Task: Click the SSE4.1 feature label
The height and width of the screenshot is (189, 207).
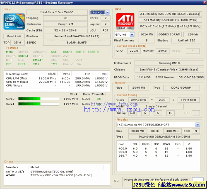Action: point(23,56)
